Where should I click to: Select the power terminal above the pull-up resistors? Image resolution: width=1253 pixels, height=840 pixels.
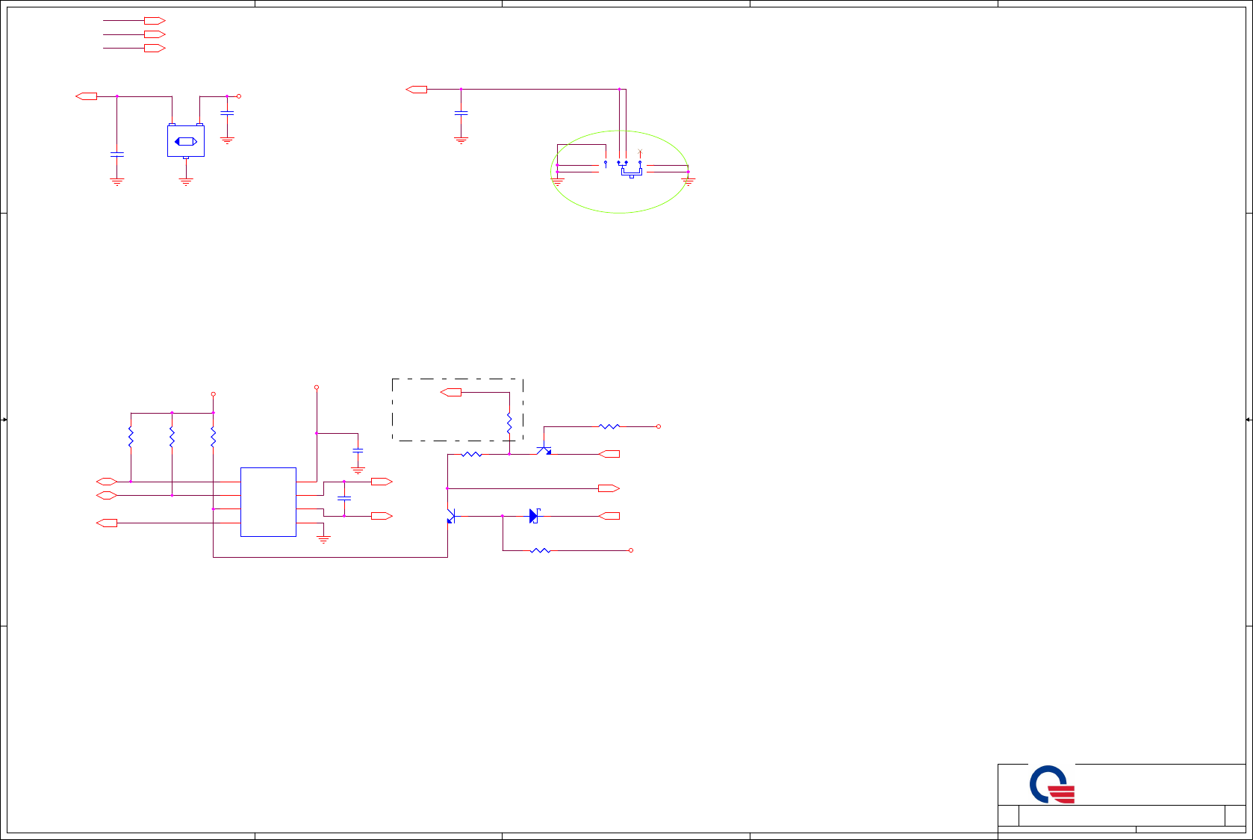coord(213,394)
